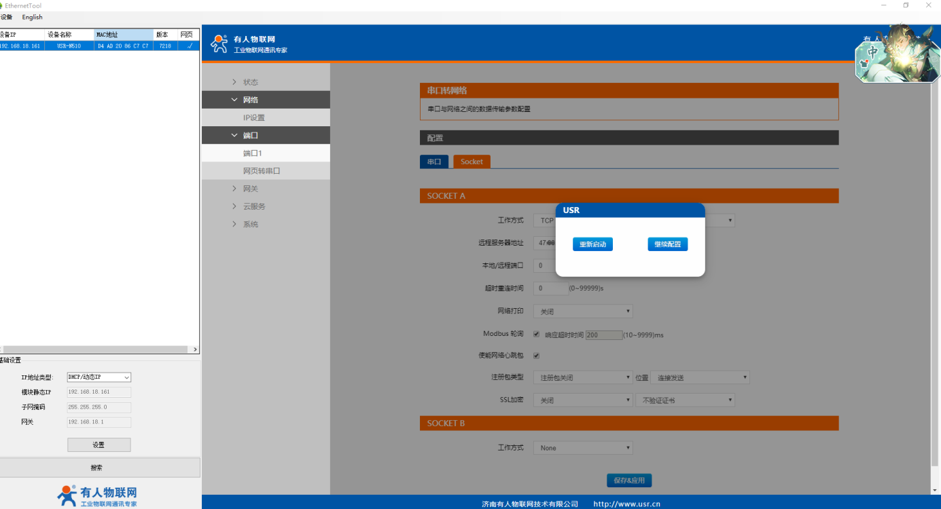This screenshot has width=941, height=509.
Task: Toggle the 使能网络心跳包 checkbox
Action: pos(537,355)
